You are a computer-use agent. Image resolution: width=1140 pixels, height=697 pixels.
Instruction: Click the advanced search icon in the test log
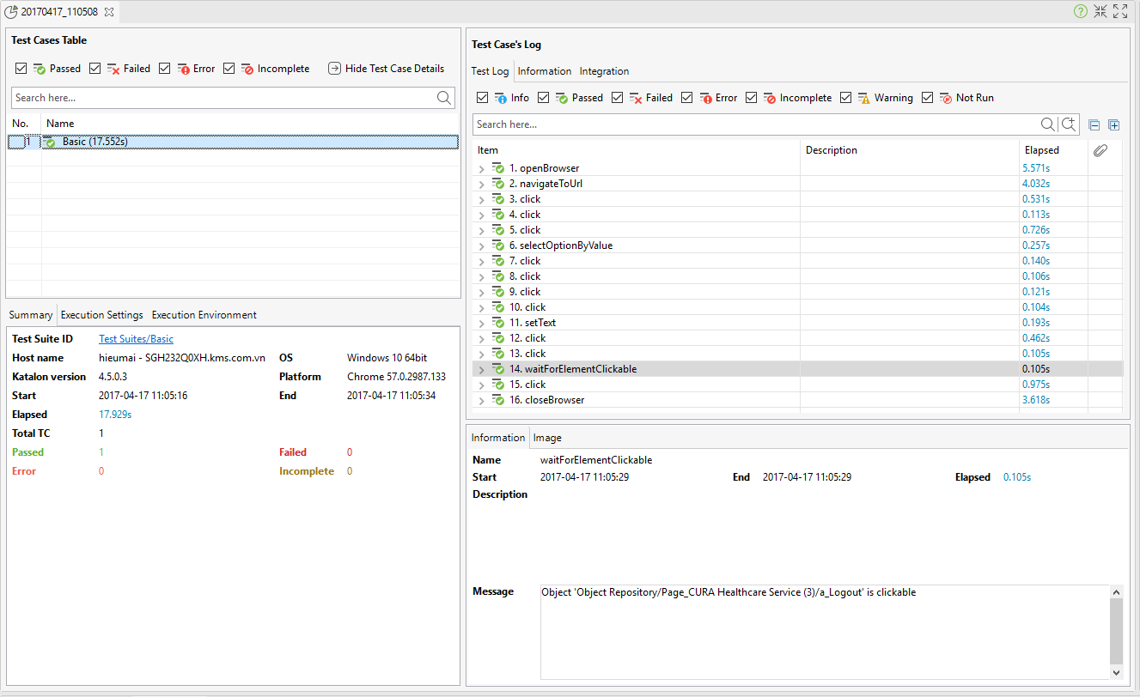pyautogui.click(x=1068, y=124)
